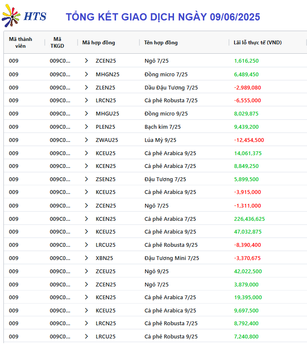Click member code 009 in the MHGU25 row
This screenshot has width=307, height=344.
(14, 114)
